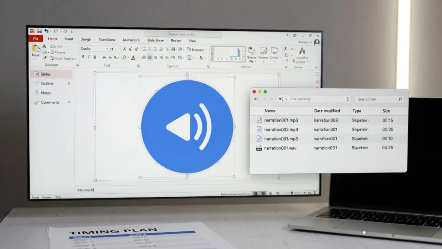Toggle Underline formatting
This screenshot has width=442, height=249.
(95, 57)
